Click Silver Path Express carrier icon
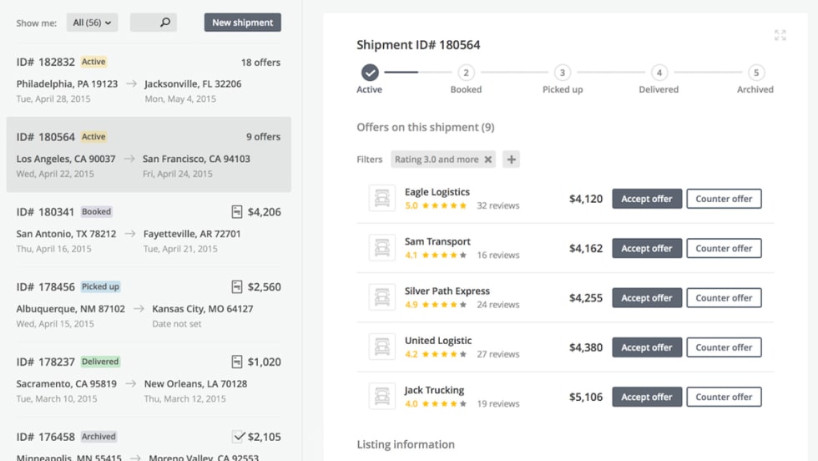This screenshot has height=461, width=818. [382, 298]
